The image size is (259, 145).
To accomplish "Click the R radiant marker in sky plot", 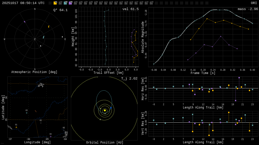I will 40,46.
